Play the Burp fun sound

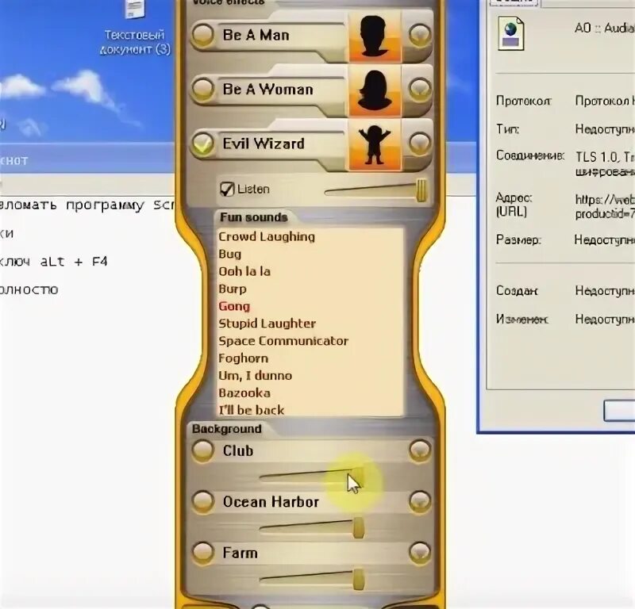[x=232, y=289]
